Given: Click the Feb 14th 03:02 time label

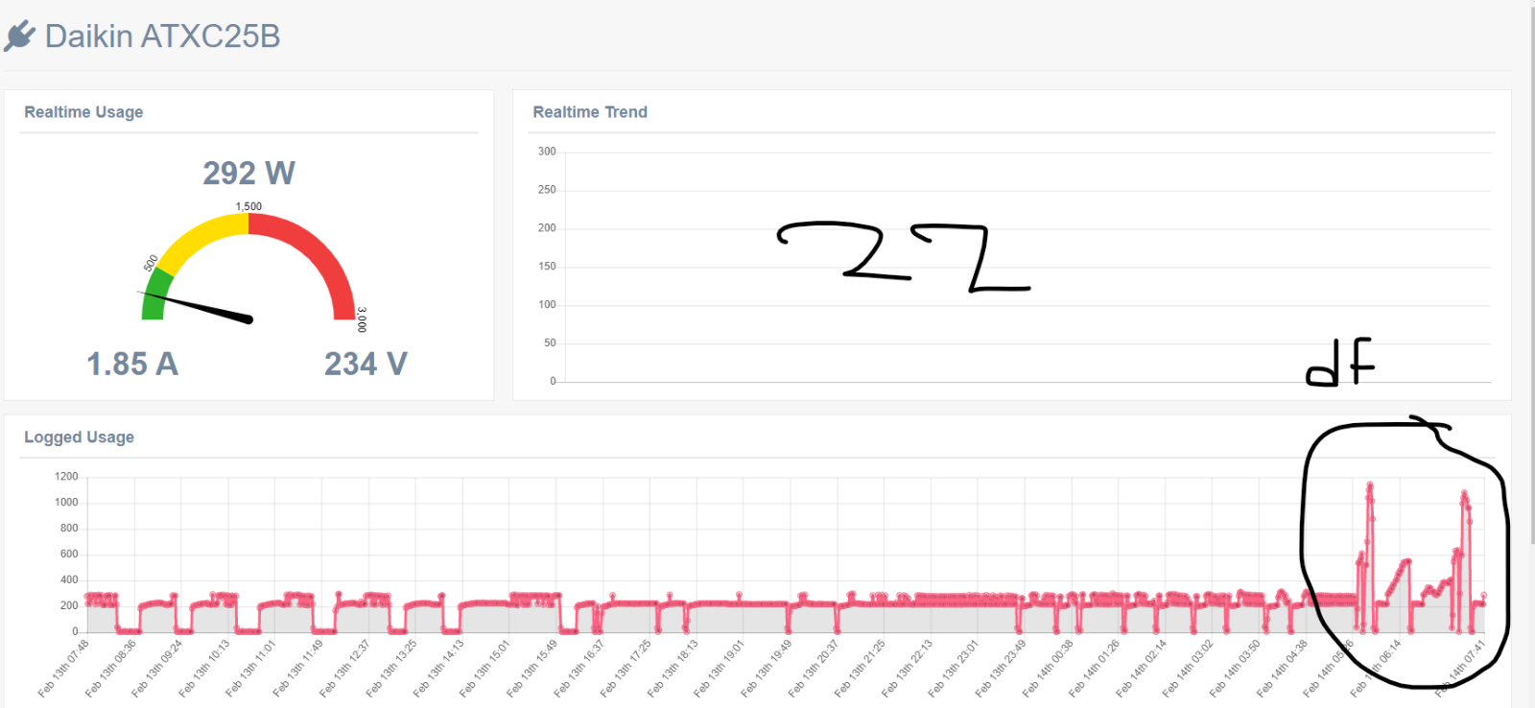Looking at the screenshot, I should [x=1189, y=669].
